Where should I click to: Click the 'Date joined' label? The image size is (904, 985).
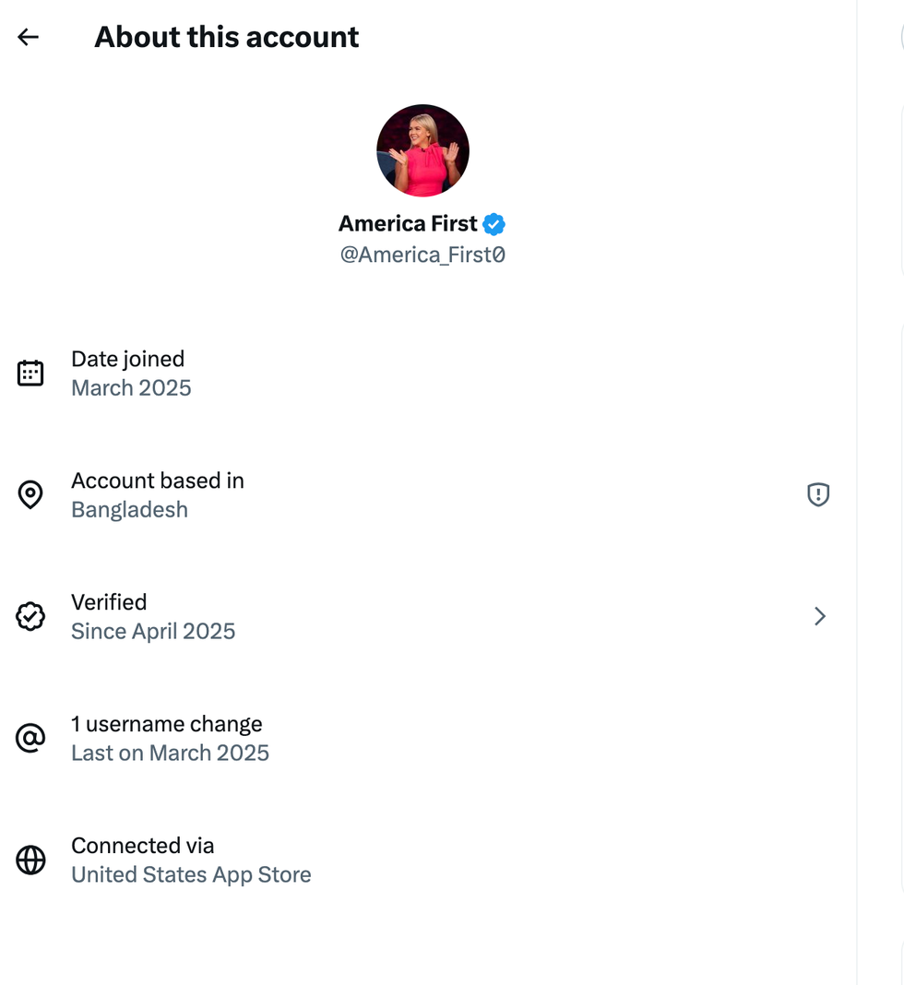click(x=127, y=359)
